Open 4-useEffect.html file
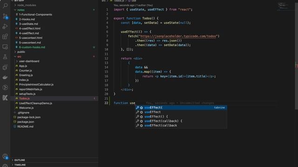 pyautogui.click(x=30, y=28)
